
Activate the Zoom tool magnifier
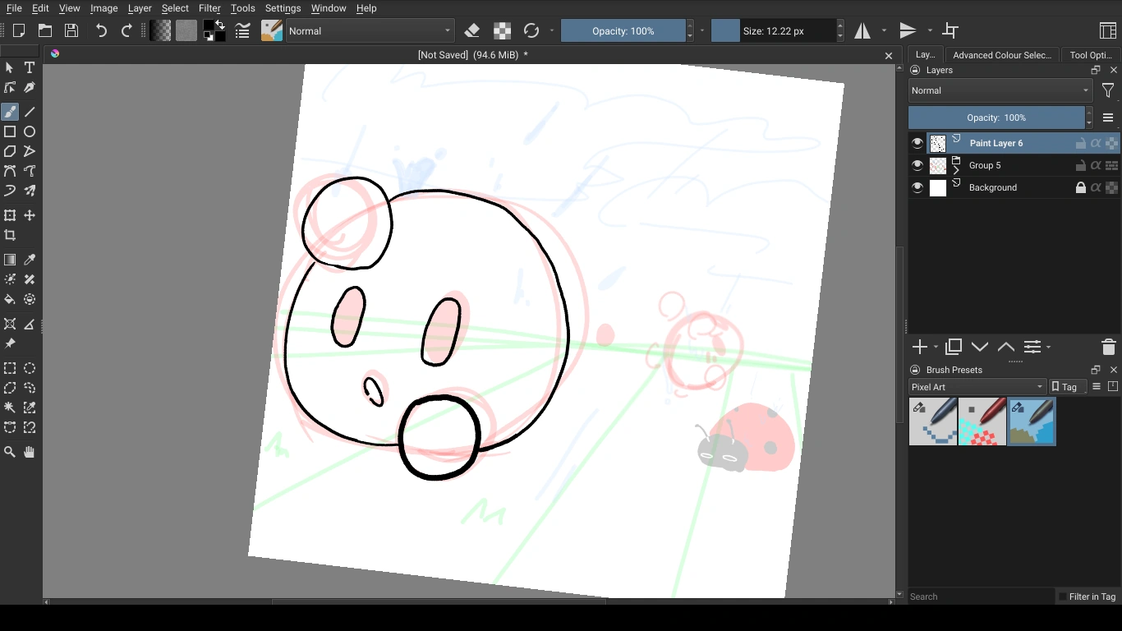[x=10, y=452]
